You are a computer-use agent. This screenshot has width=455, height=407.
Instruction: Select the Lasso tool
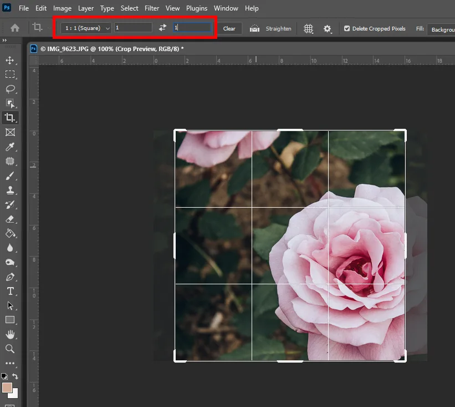pyautogui.click(x=10, y=89)
